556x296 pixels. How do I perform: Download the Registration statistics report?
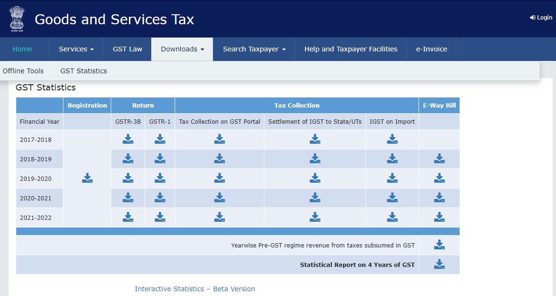(x=87, y=178)
